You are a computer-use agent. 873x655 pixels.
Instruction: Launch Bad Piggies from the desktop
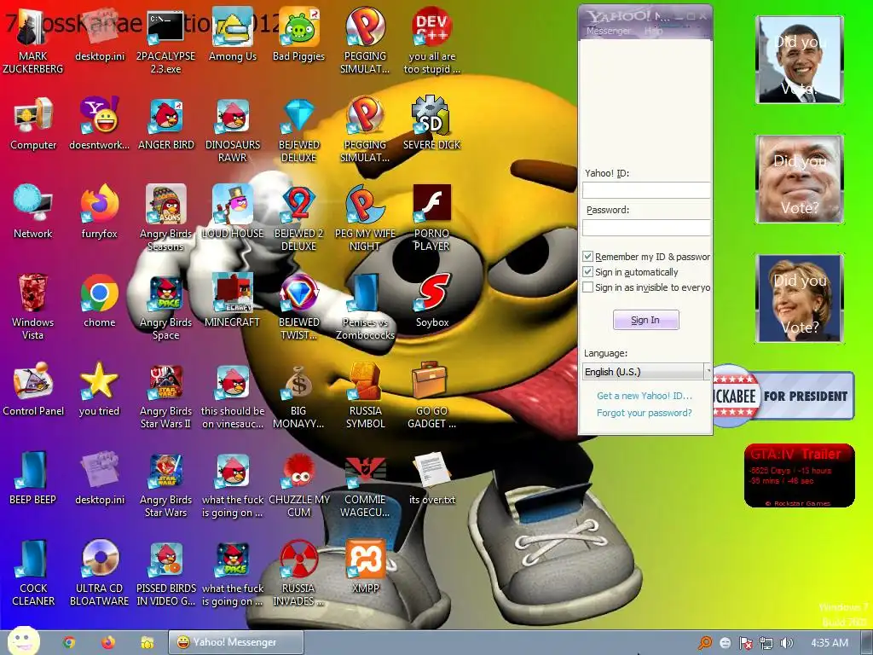pos(298,34)
